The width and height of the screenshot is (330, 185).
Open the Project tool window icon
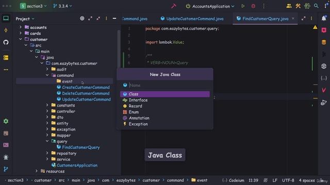coord(6,18)
